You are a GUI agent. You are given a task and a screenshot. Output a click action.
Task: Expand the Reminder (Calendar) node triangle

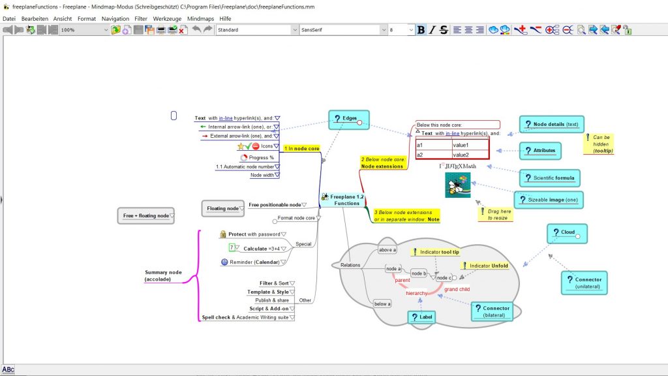pyautogui.click(x=283, y=262)
